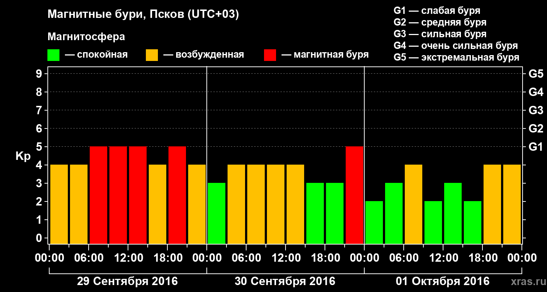Screen dimensions: 547x292
Task: Click 'G4 — очень сильная буря' legend line
Action: pos(455,46)
